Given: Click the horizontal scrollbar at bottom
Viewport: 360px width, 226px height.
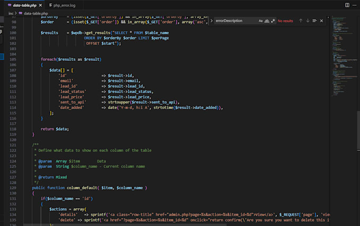Looking at the screenshot, I should (125, 225).
